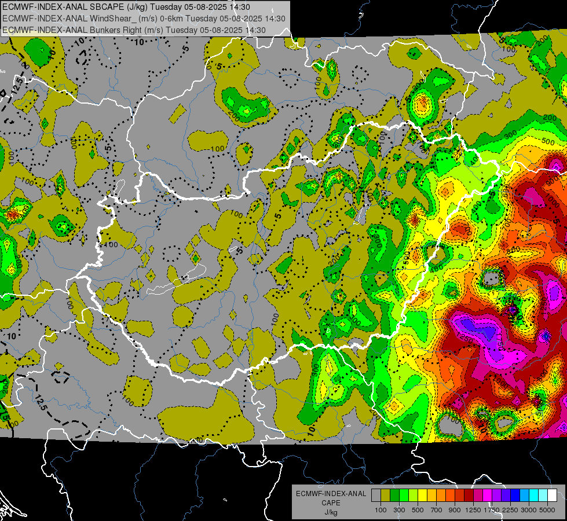Click the 1250 tick label in legend

(473, 510)
